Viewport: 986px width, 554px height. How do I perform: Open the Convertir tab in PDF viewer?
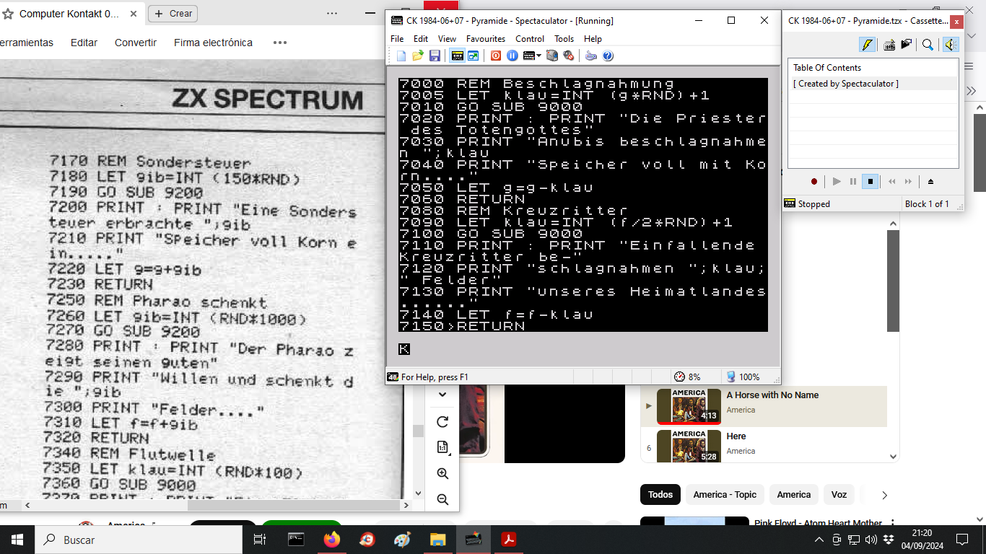136,43
